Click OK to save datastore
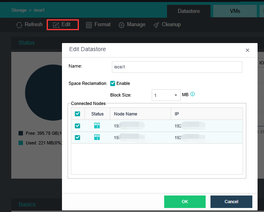The height and width of the screenshot is (212, 264). 185,202
